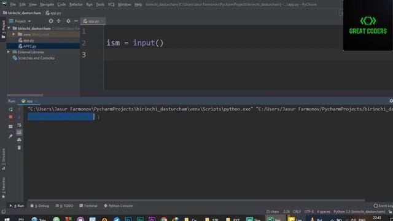Clear all console output (trash icon)

click(19, 148)
